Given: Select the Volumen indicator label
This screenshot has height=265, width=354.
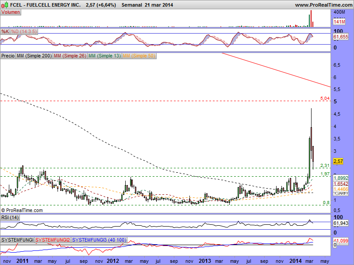Looking at the screenshot, I should point(11,12).
